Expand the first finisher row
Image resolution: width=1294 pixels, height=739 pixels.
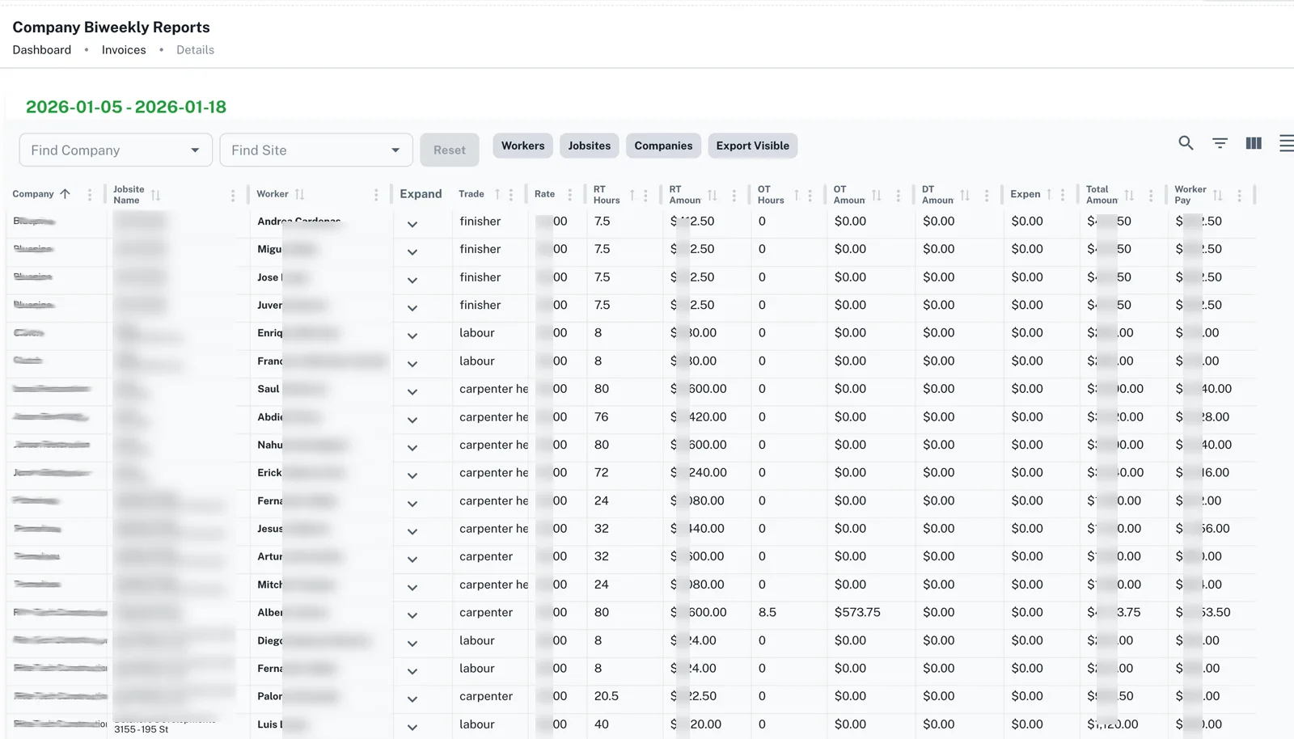(412, 224)
